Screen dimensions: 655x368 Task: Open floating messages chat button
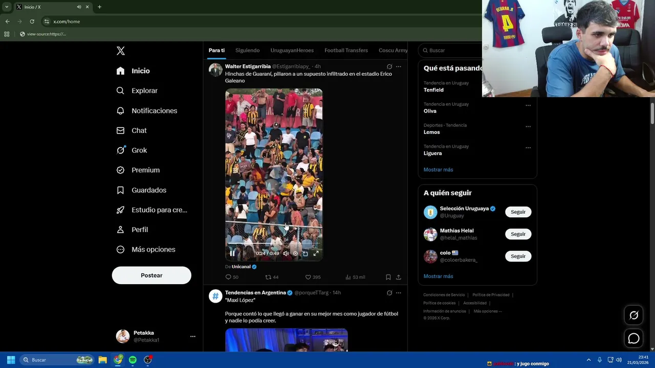pos(634,338)
